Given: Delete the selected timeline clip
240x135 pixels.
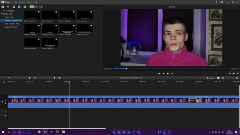Looking at the screenshot, I should coord(30,78).
